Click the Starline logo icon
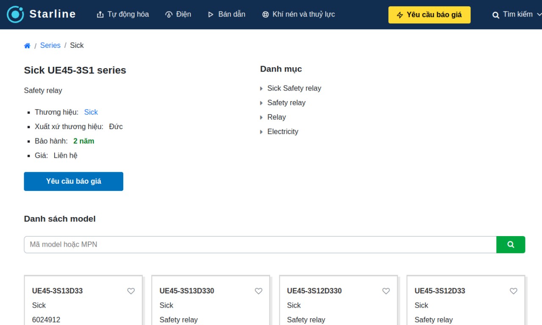The image size is (542, 325). click(x=15, y=14)
